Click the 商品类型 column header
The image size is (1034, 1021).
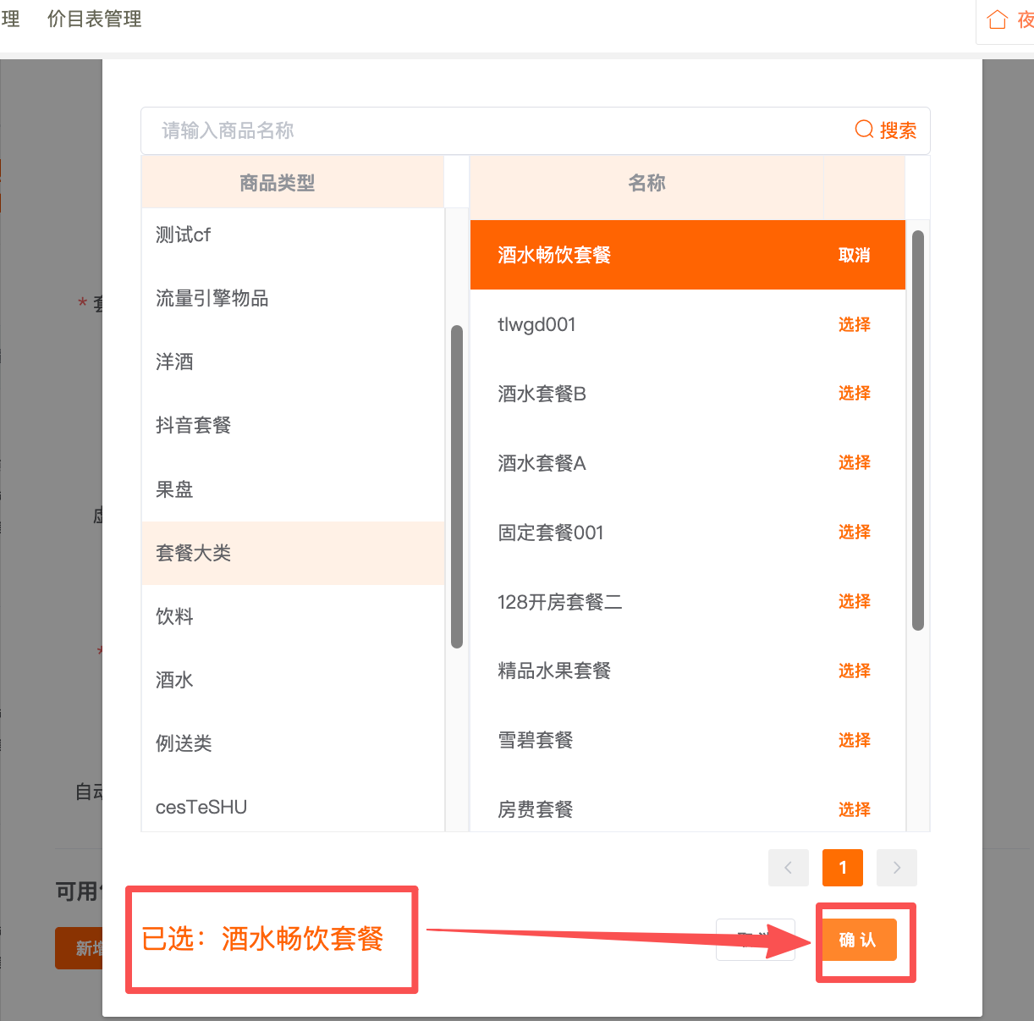click(277, 182)
